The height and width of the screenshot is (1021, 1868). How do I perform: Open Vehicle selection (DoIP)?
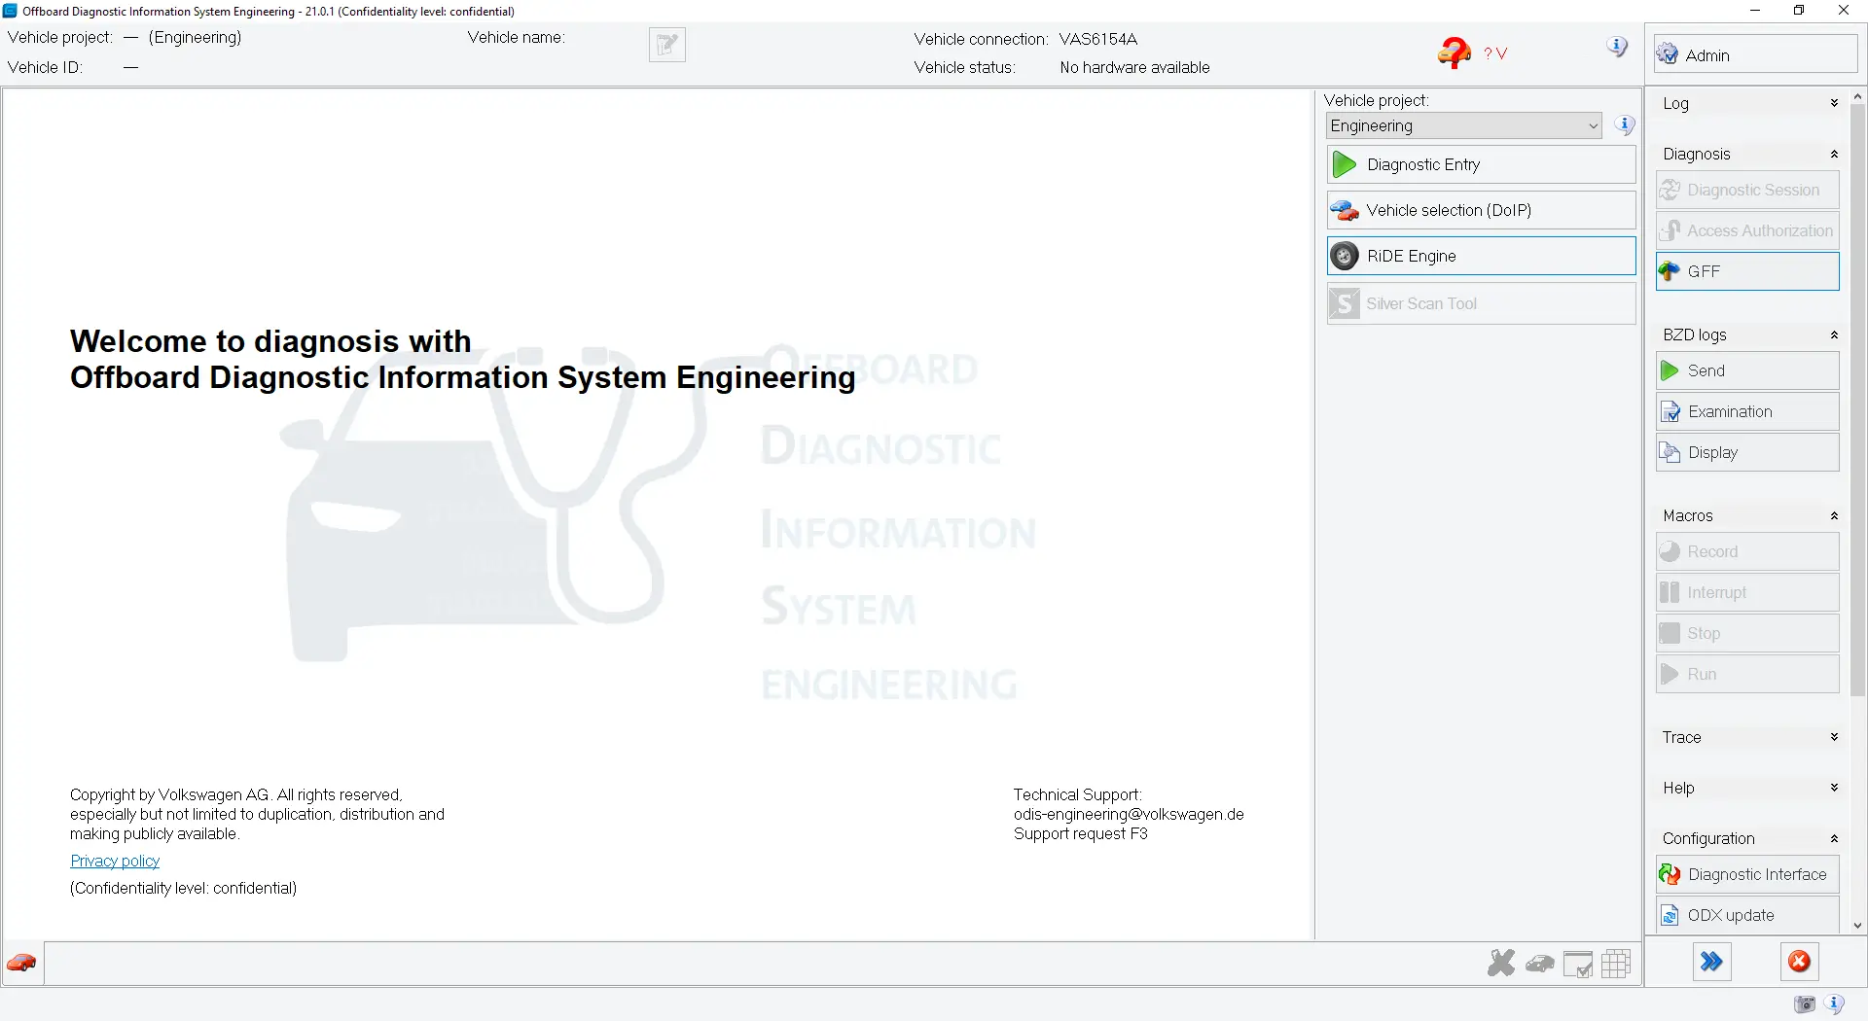pyautogui.click(x=1481, y=210)
